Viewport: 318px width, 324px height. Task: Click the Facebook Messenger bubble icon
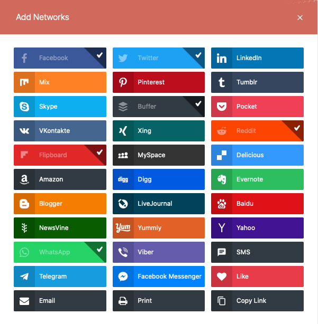123,277
